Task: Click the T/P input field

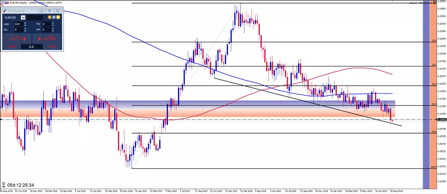Action: click(46, 30)
